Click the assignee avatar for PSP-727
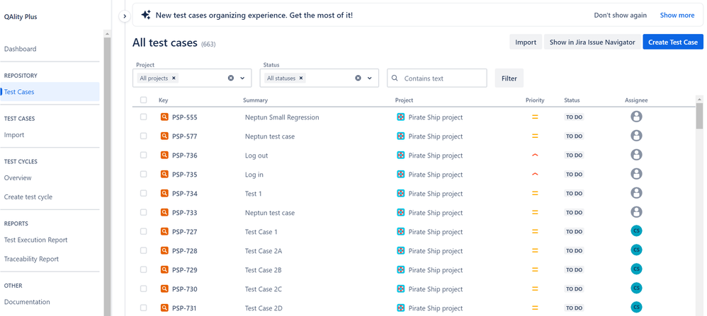Viewport: 707px width, 316px height. pyautogui.click(x=636, y=231)
